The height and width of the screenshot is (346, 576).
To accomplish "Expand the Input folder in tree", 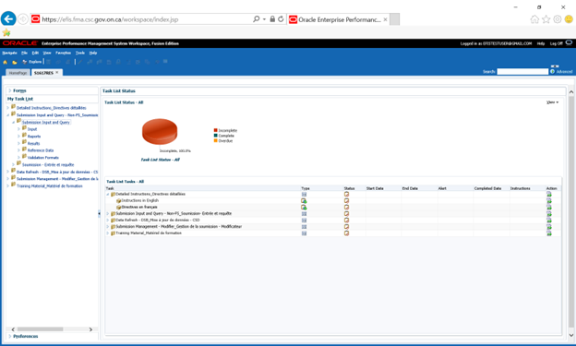I will pyautogui.click(x=18, y=129).
